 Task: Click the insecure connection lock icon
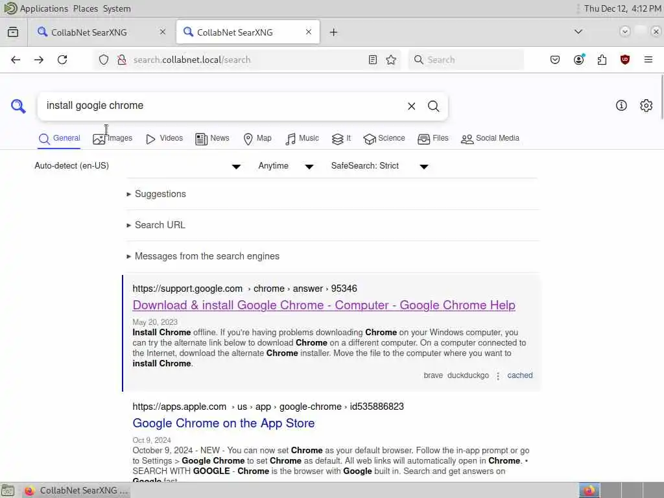tap(122, 60)
